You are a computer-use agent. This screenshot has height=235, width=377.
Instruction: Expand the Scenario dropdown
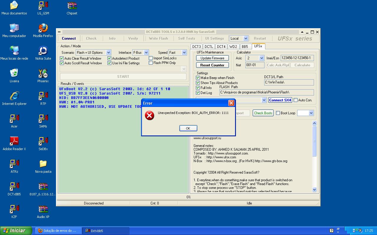(108, 53)
